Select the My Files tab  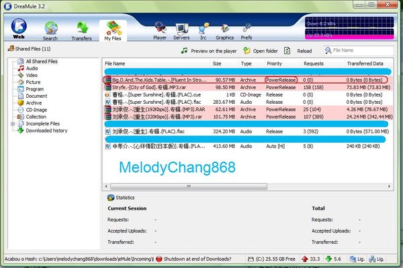113,31
